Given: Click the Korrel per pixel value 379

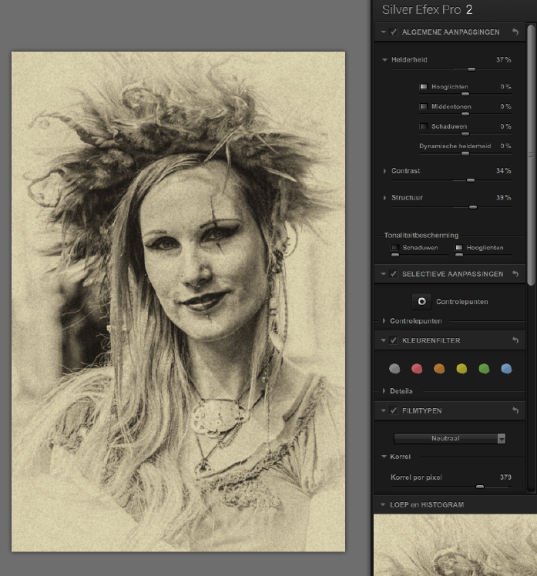Looking at the screenshot, I should (x=505, y=477).
